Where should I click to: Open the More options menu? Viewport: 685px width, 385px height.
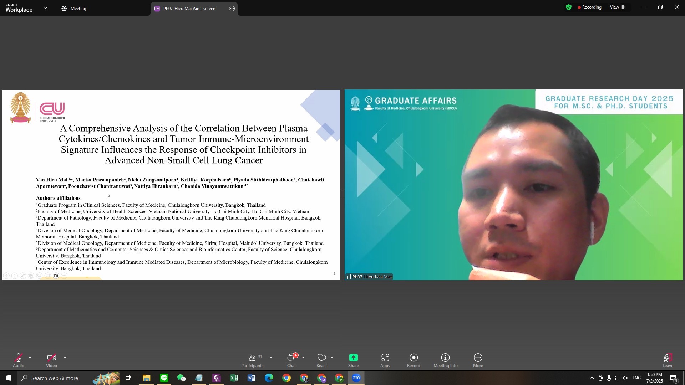coord(478,360)
